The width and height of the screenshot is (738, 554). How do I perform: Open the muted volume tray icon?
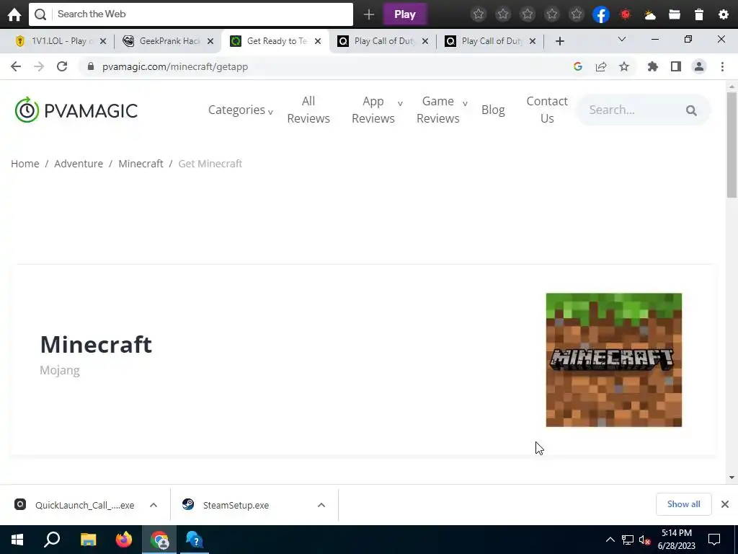(x=645, y=540)
